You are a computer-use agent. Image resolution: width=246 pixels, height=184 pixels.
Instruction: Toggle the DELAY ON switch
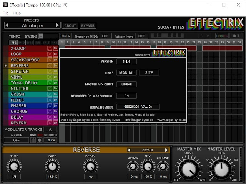tap(55, 117)
